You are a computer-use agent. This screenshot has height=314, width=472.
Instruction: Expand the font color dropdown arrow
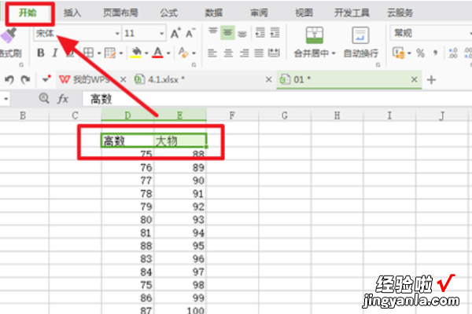(168, 53)
